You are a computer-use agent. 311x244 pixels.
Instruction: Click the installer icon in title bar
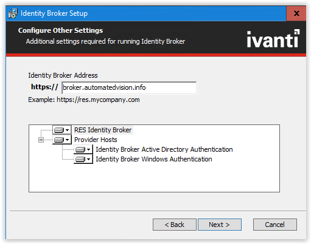(13, 13)
